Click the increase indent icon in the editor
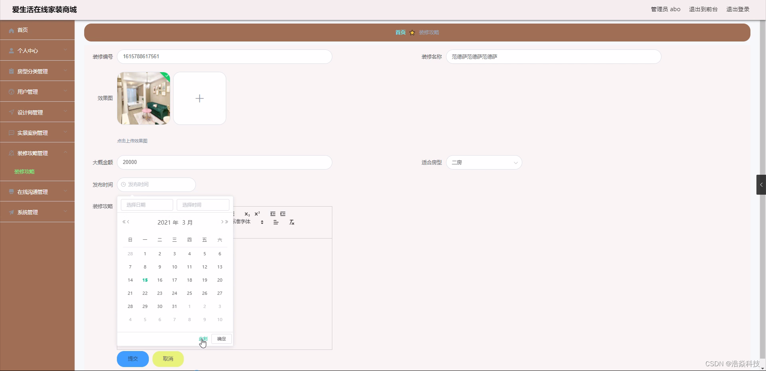The width and height of the screenshot is (766, 371). [x=283, y=214]
